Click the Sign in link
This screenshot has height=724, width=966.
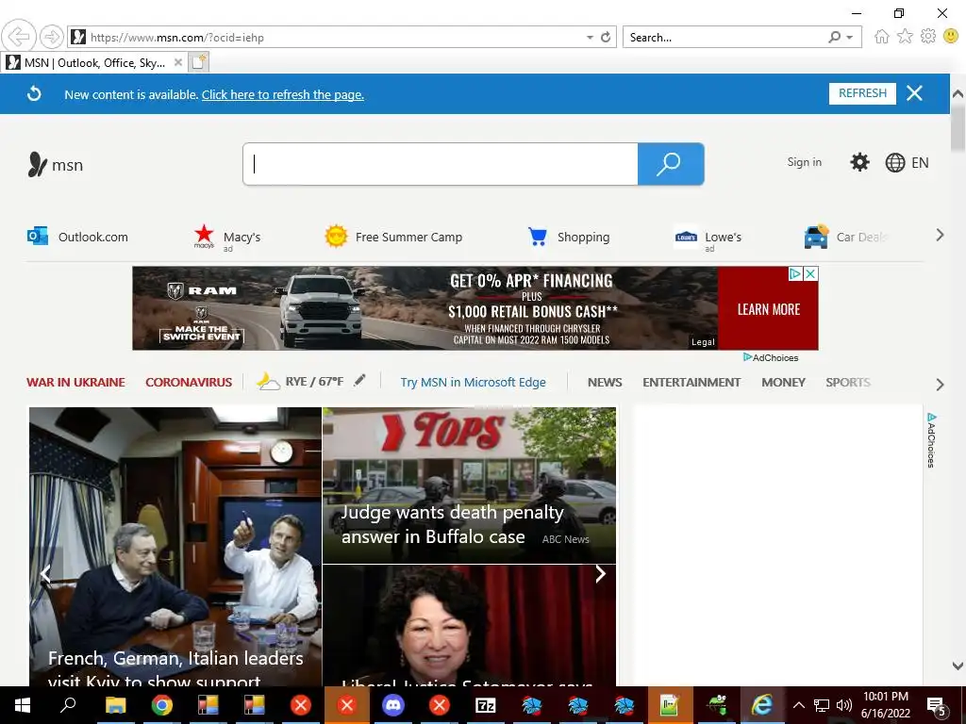tap(804, 162)
